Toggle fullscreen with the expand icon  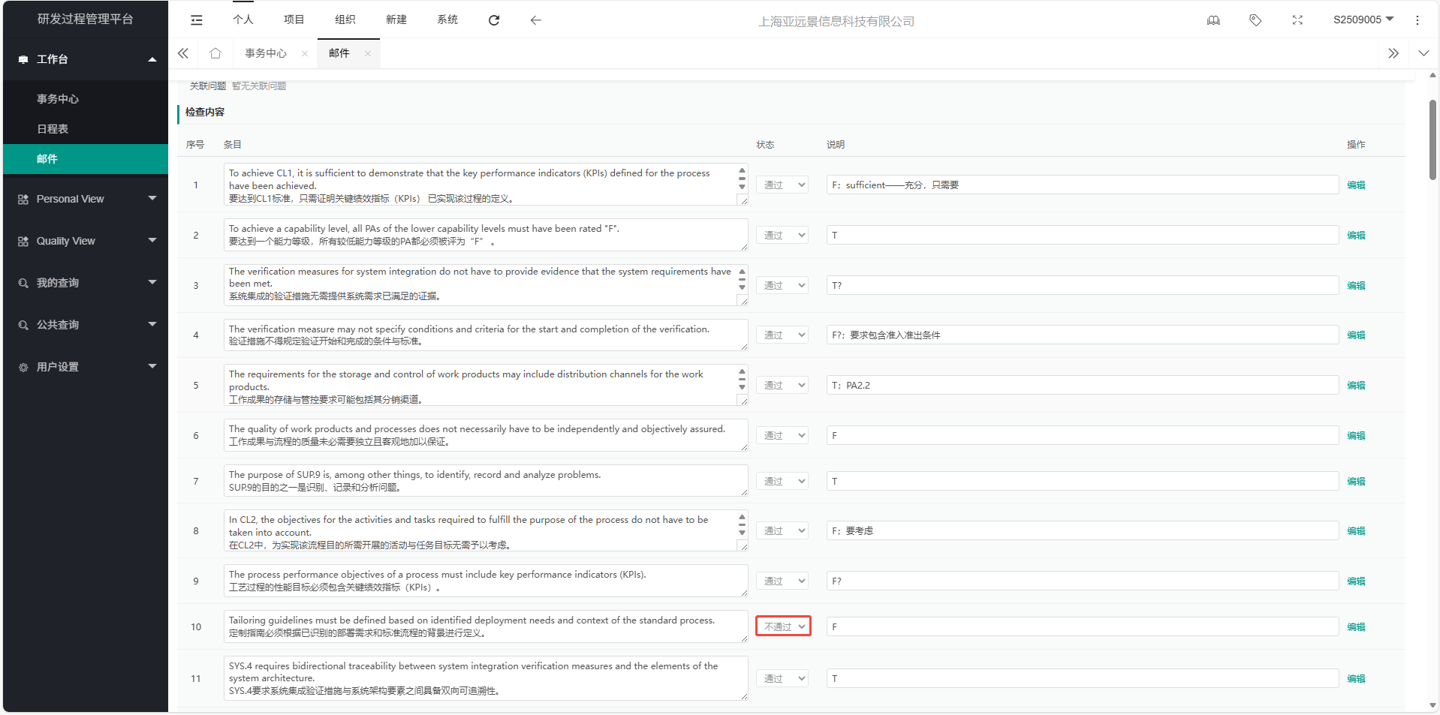[1297, 20]
